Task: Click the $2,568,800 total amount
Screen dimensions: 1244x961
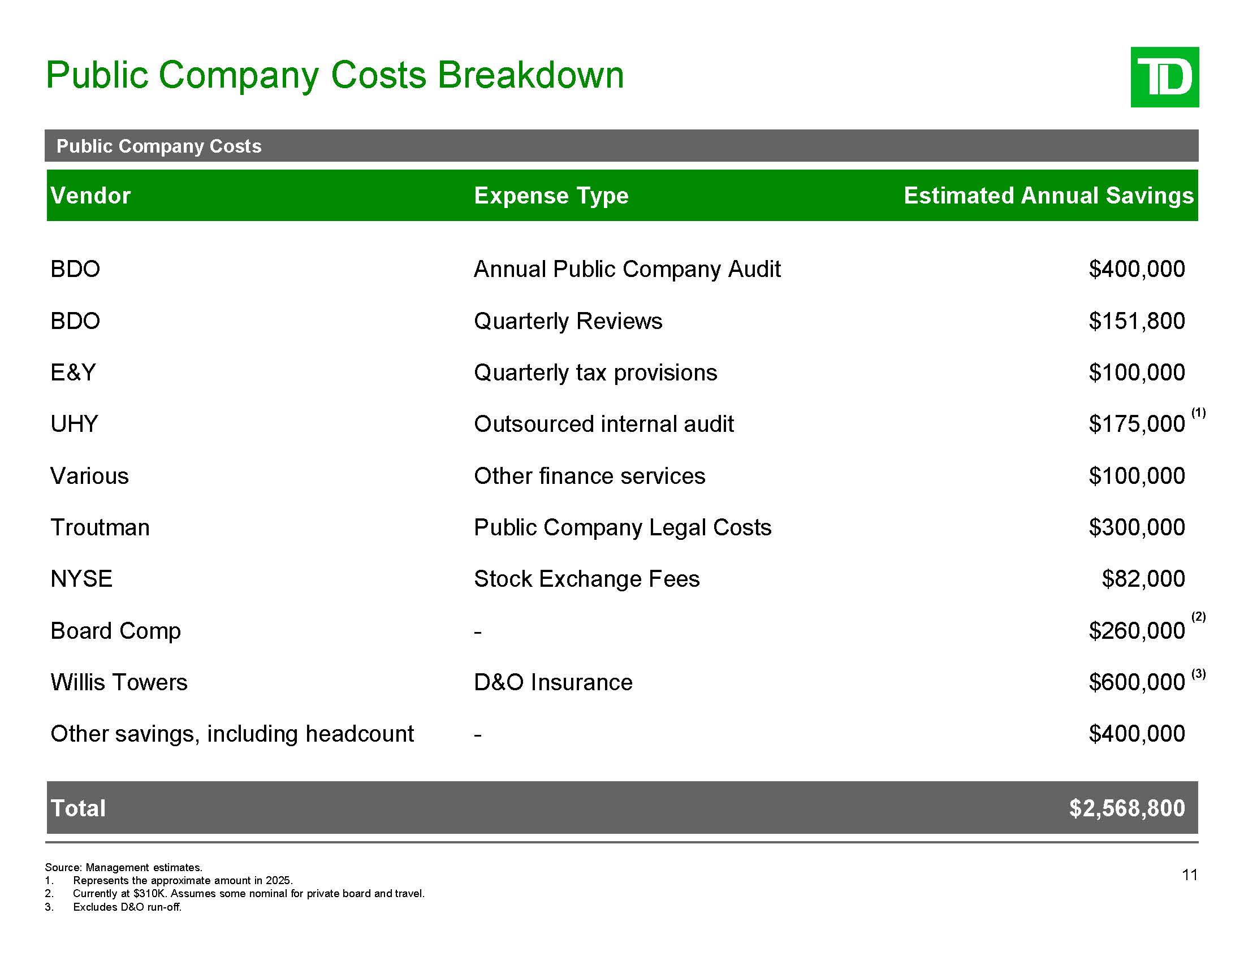Action: click(x=1126, y=808)
